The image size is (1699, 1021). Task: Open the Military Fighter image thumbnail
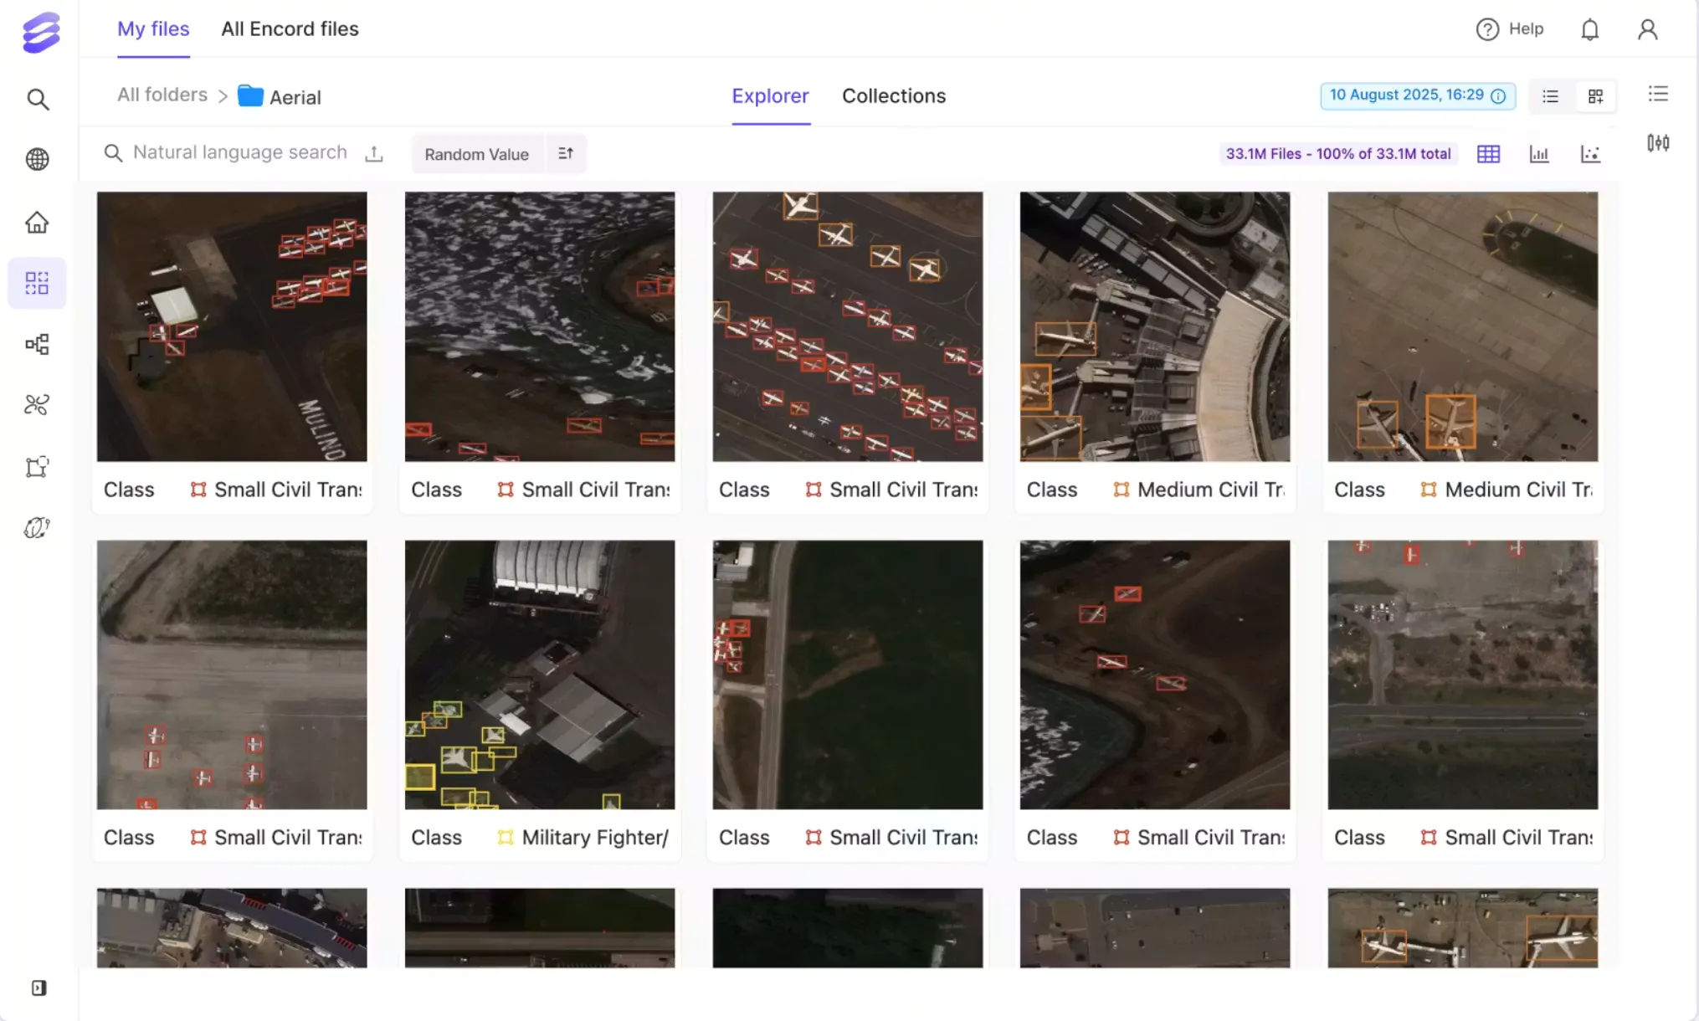540,675
